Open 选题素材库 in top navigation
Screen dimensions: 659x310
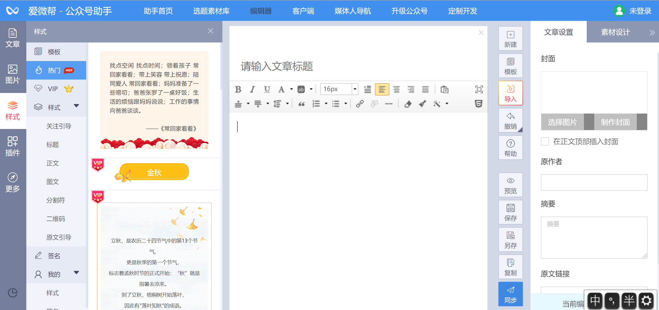[211, 11]
